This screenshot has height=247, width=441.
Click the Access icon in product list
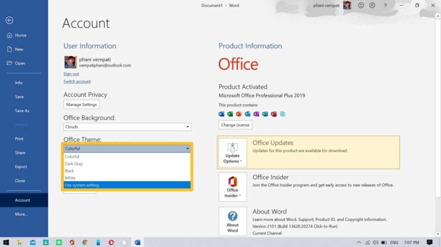click(273, 114)
